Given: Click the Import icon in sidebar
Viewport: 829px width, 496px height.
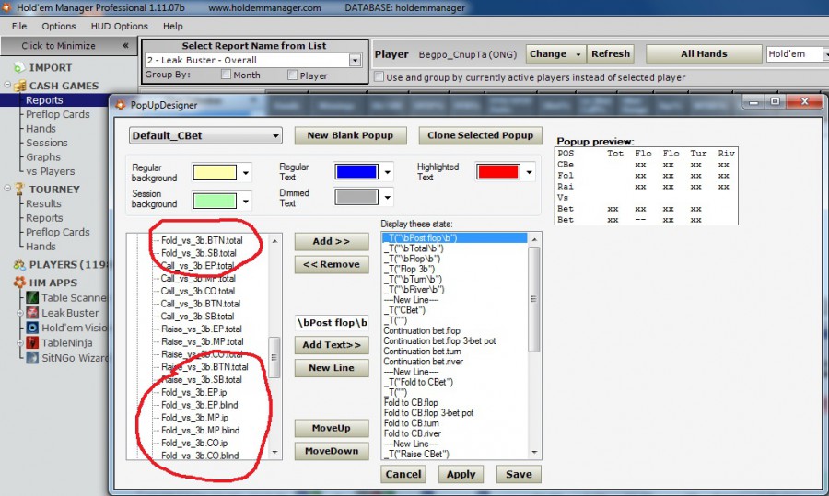Looking at the screenshot, I should (18, 67).
